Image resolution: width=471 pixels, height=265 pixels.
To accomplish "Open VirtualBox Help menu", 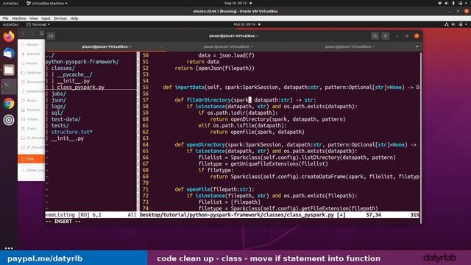I will [x=74, y=18].
